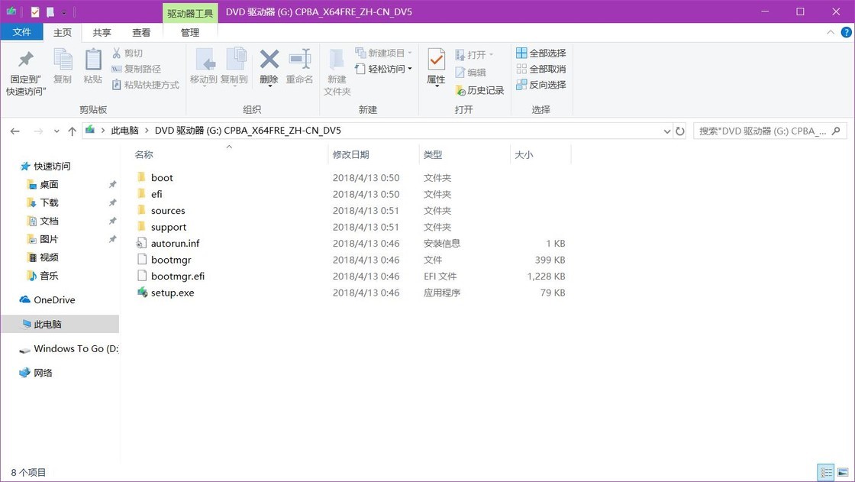Click the 复制 (Copy) icon

point(62,68)
